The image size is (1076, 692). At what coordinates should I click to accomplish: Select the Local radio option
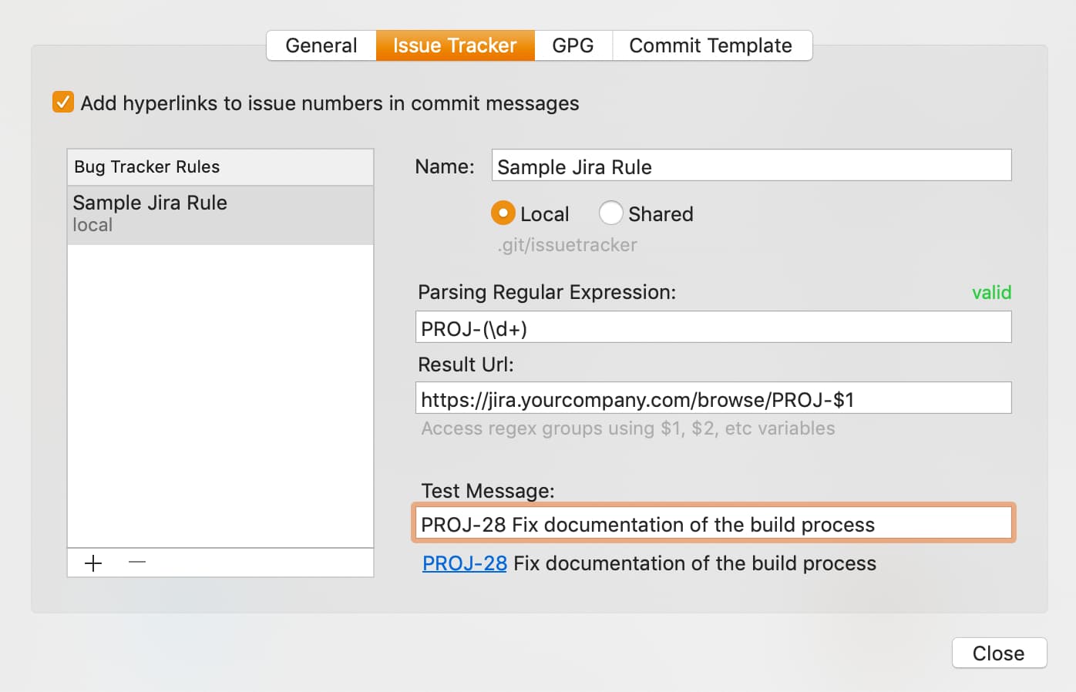pos(503,213)
